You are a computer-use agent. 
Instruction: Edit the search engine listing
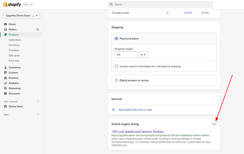click(x=214, y=124)
